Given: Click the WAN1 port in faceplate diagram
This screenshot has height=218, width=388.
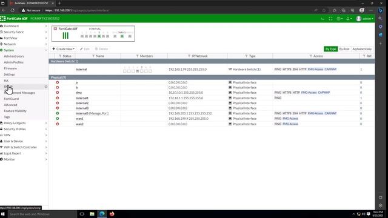Looking at the screenshot, I should click(x=122, y=36).
